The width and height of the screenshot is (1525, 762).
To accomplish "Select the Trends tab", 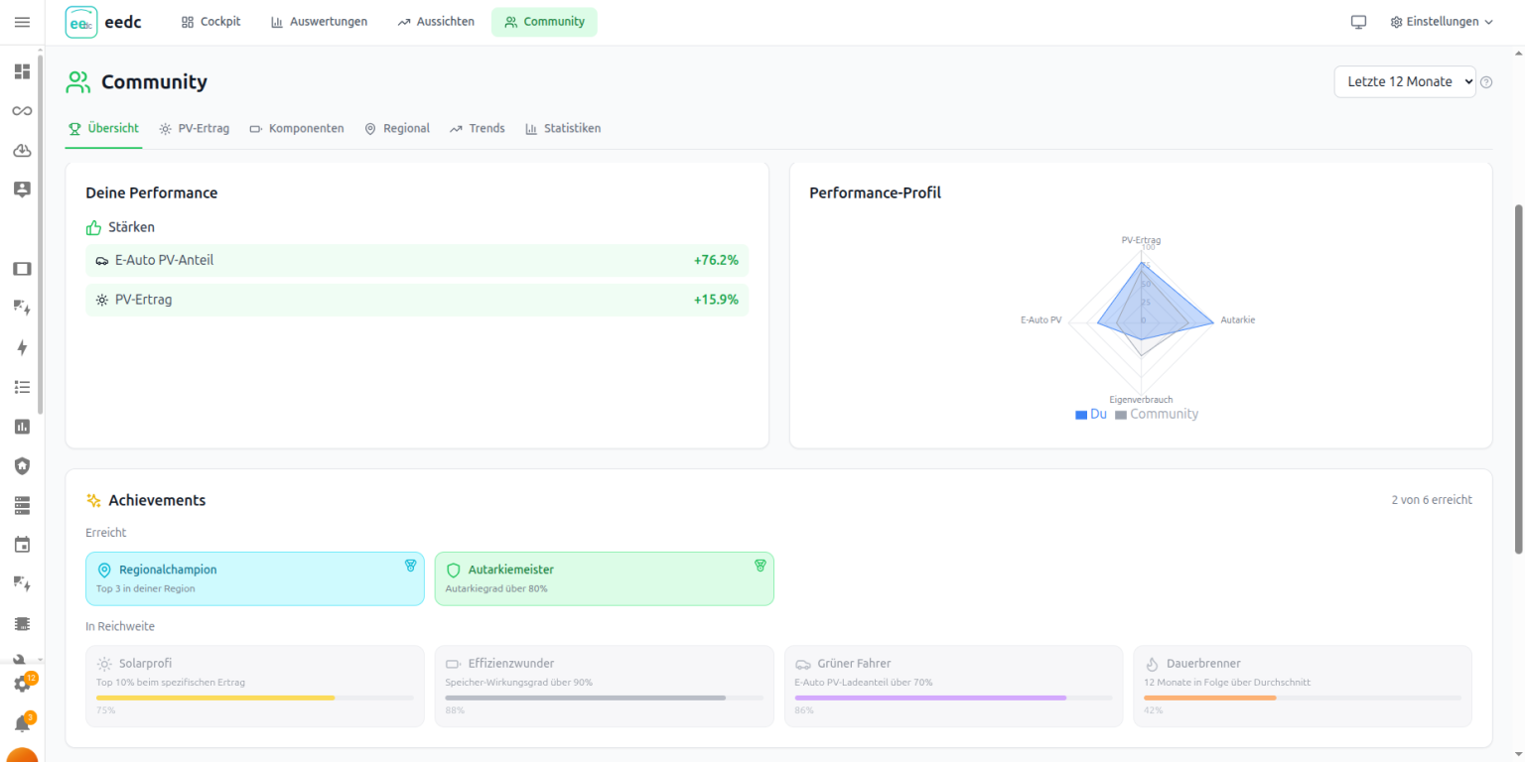I will (x=477, y=128).
